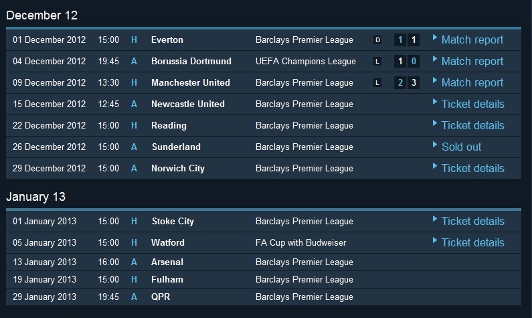Viewport: 532px width, 318px height.
Task: Open Match report for Everton game
Action: click(472, 39)
